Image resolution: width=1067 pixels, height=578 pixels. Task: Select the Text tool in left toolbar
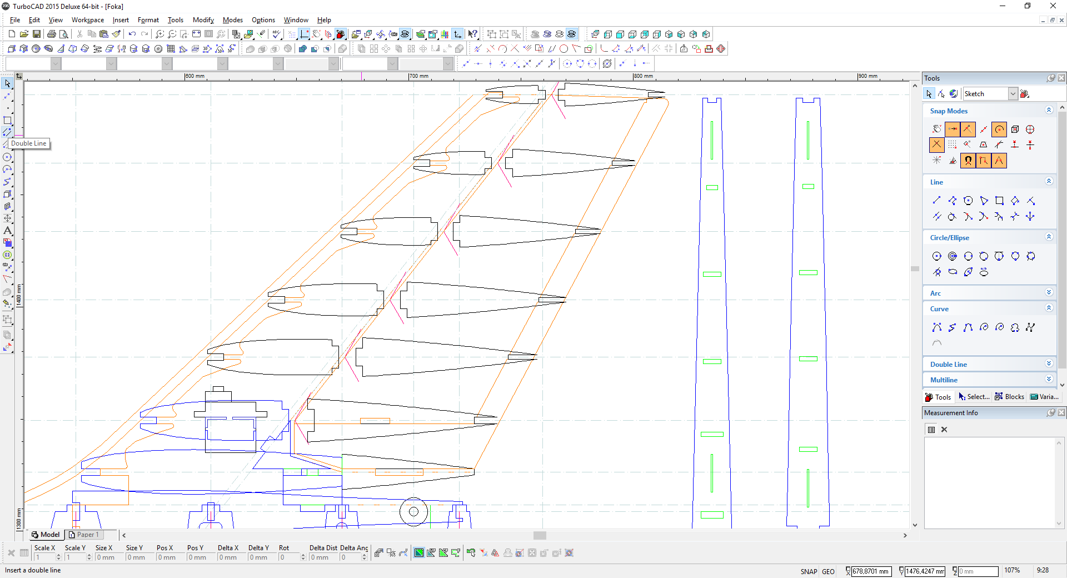click(7, 231)
